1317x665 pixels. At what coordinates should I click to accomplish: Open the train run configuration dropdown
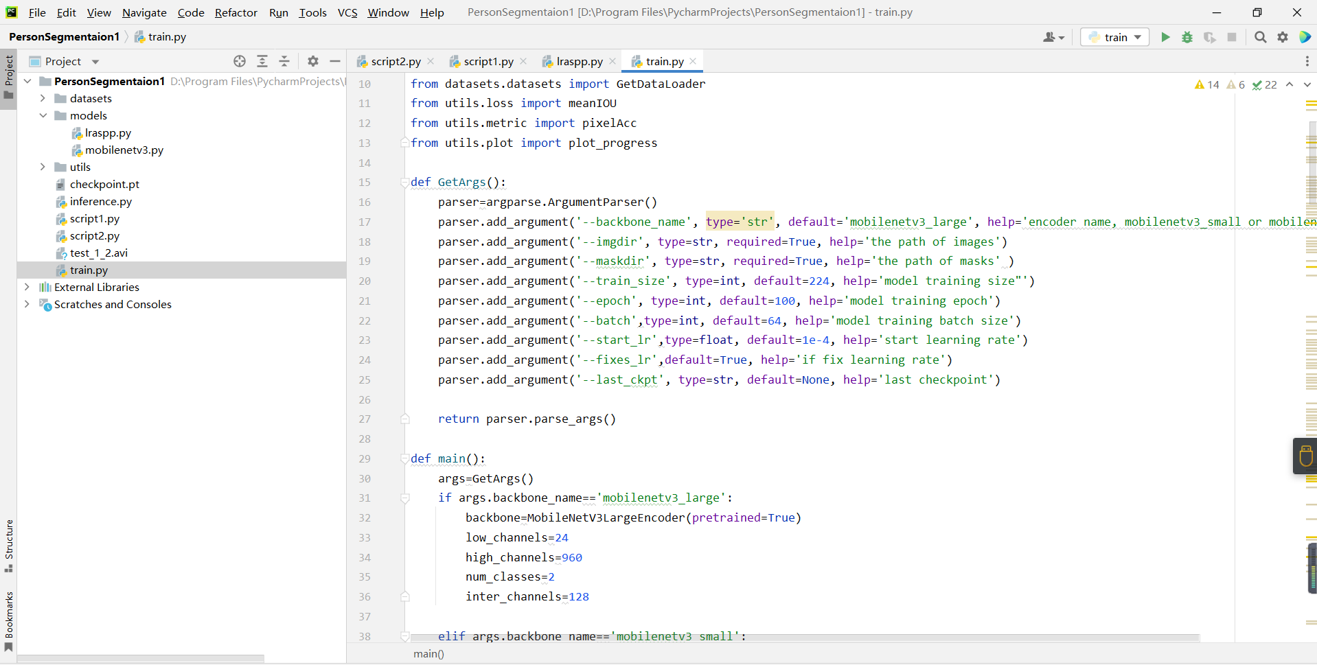1114,37
